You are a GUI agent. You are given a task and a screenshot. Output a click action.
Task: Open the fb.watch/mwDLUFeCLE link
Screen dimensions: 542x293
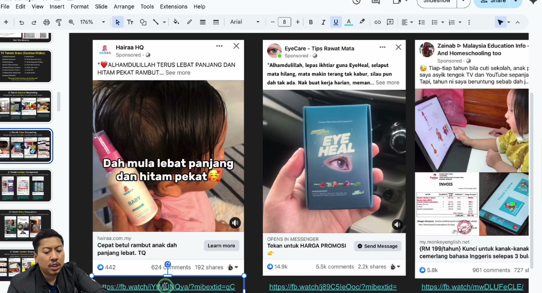[x=472, y=287]
